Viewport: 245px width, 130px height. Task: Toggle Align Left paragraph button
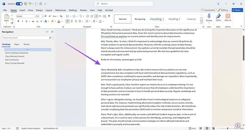[x=67, y=21]
